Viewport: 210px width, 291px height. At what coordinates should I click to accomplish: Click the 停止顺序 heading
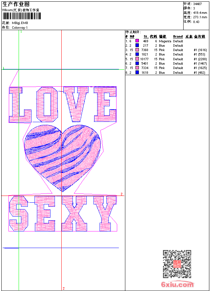133,32
